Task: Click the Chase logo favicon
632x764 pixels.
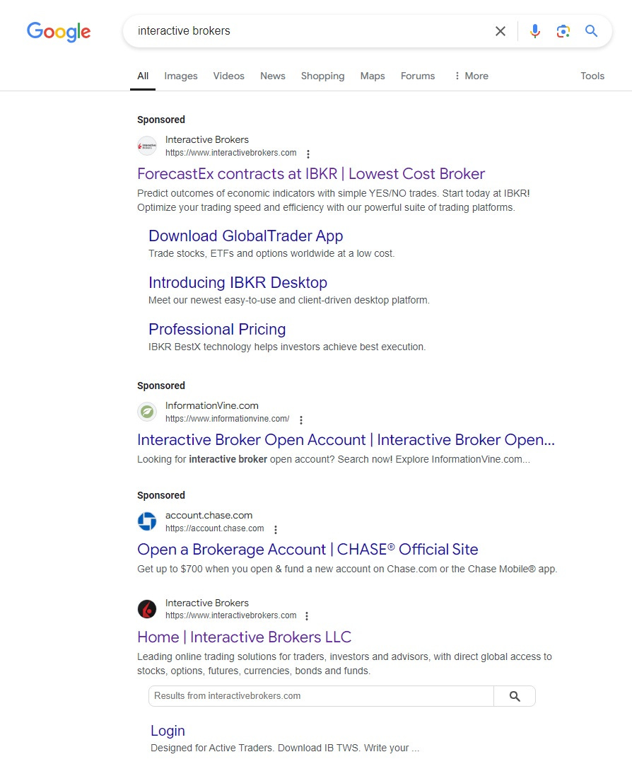Action: (x=147, y=522)
